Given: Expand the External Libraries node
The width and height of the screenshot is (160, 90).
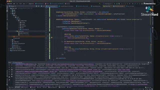Looking at the screenshot, I should (x=9, y=49).
